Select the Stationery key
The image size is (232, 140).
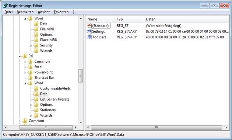point(48,110)
